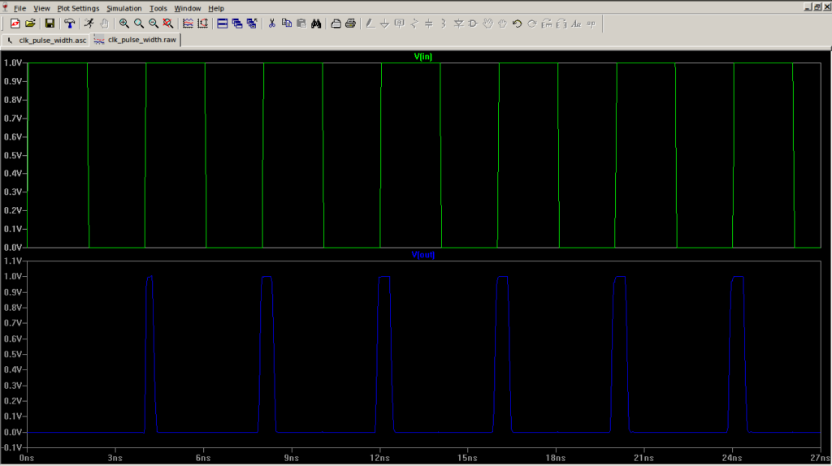Click the New Schematic toolbar icon
The width and height of the screenshot is (832, 466).
point(15,24)
